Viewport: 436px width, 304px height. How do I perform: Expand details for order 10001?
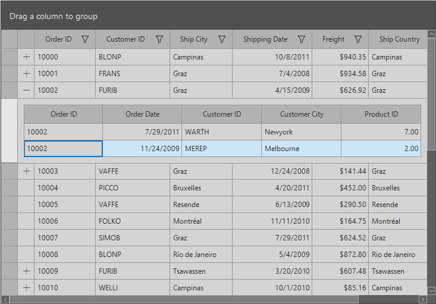26,74
